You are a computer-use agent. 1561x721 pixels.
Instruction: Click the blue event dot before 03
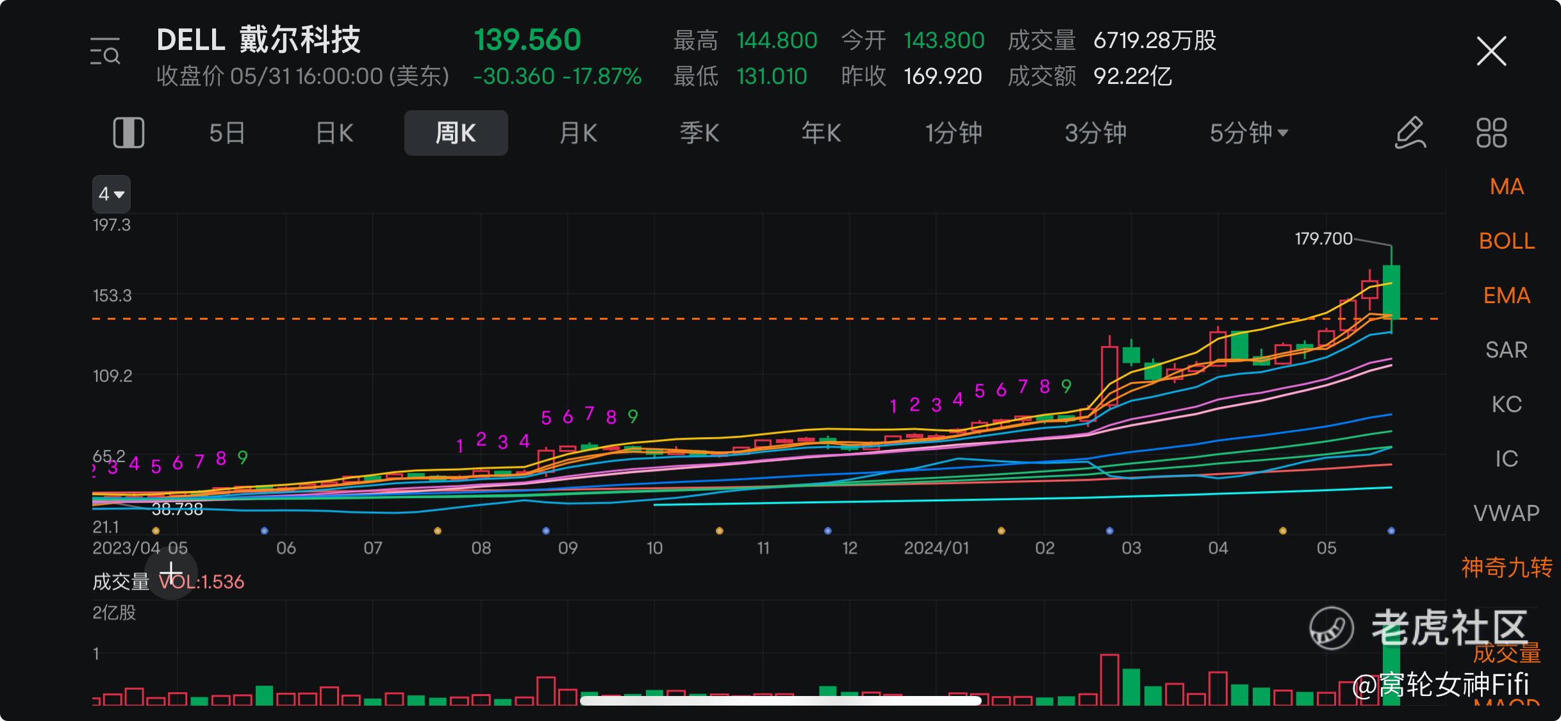tap(1110, 531)
